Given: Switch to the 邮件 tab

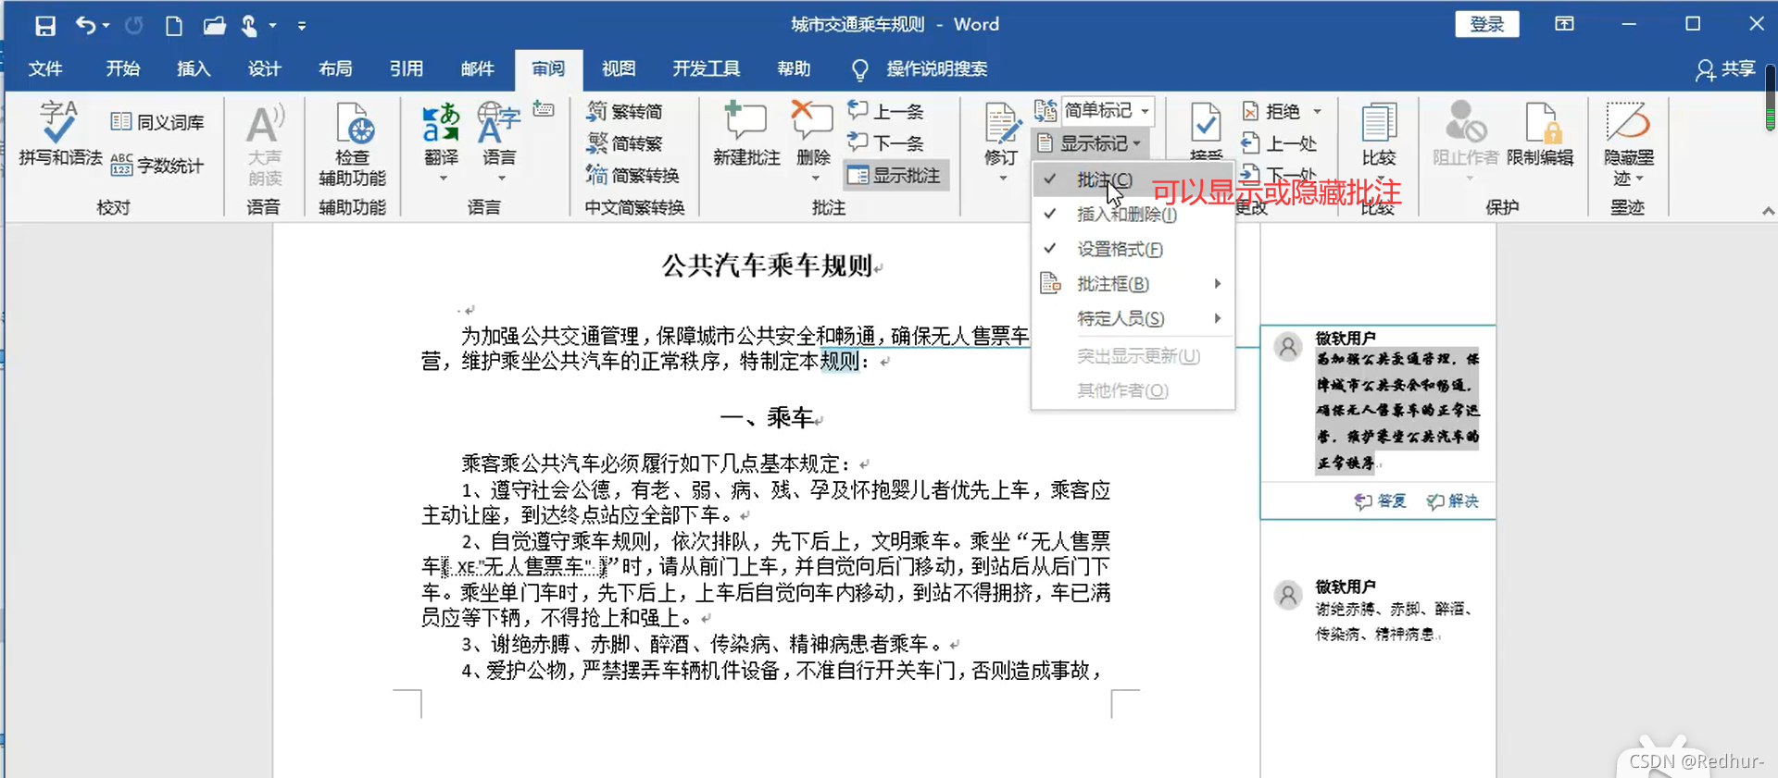Looking at the screenshot, I should 477,68.
